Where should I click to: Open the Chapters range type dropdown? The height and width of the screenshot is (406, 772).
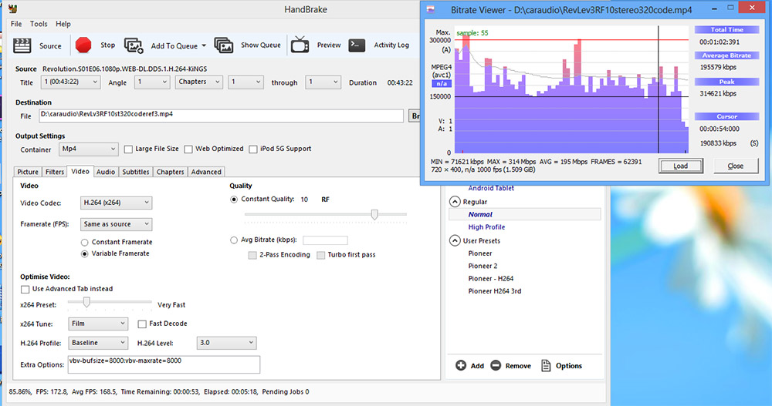click(x=199, y=82)
